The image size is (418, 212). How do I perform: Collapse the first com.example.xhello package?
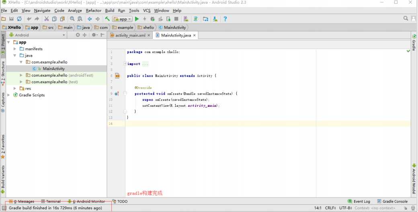21,62
